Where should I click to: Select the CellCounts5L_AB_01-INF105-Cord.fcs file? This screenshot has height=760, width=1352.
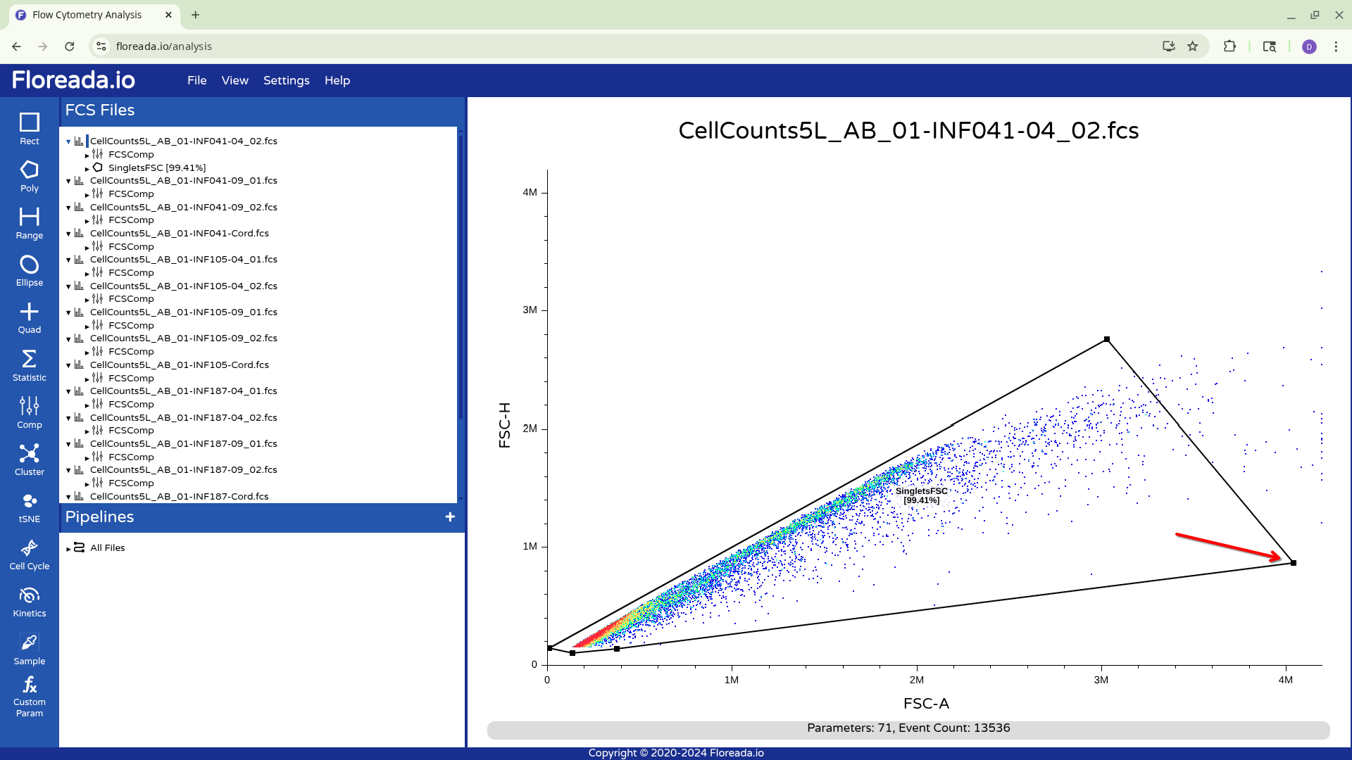[179, 365]
